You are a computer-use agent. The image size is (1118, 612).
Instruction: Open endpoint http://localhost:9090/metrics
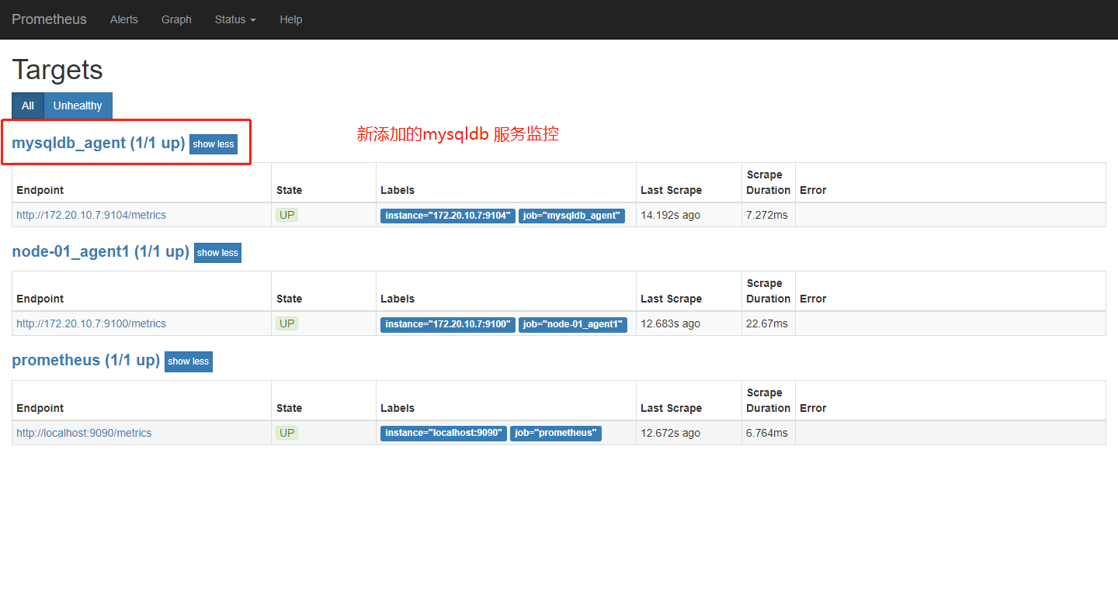click(84, 433)
